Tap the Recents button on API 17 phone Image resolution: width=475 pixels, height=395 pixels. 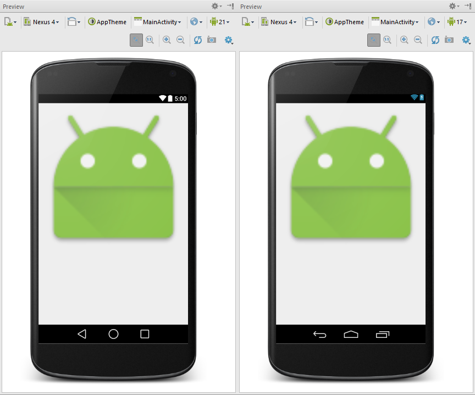tap(383, 335)
